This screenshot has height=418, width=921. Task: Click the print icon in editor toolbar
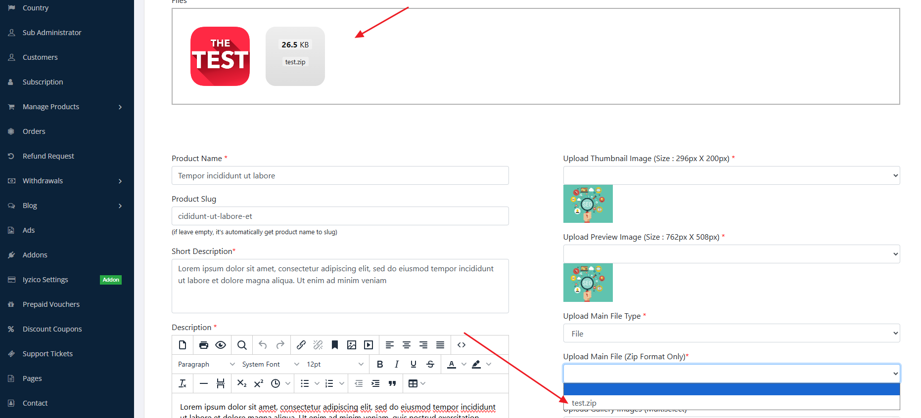203,345
